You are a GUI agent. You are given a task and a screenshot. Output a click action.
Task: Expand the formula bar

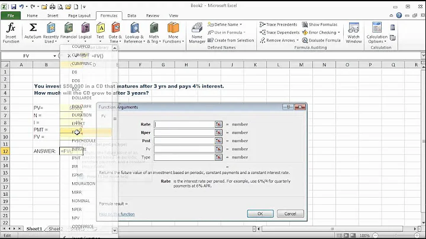[x=423, y=56]
